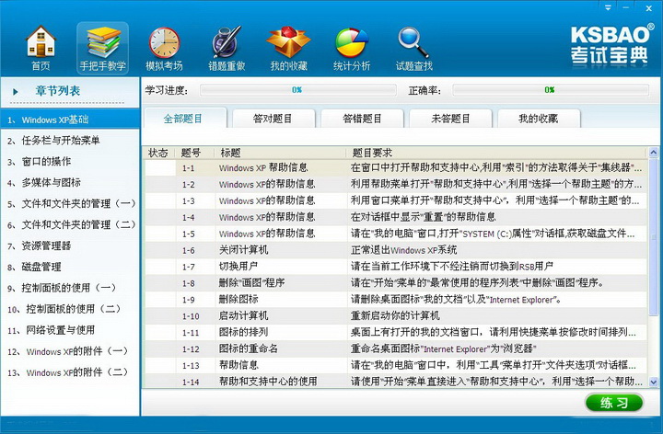The height and width of the screenshot is (434, 663).
Task: Click the vertical scrollbar thumb
Action: tap(654, 235)
